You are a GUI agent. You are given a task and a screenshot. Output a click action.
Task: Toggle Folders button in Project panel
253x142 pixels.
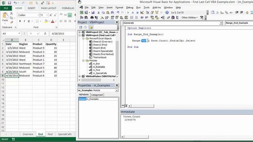[91, 27]
